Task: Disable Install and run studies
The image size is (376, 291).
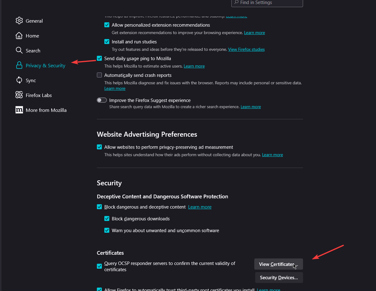Action: (x=107, y=42)
